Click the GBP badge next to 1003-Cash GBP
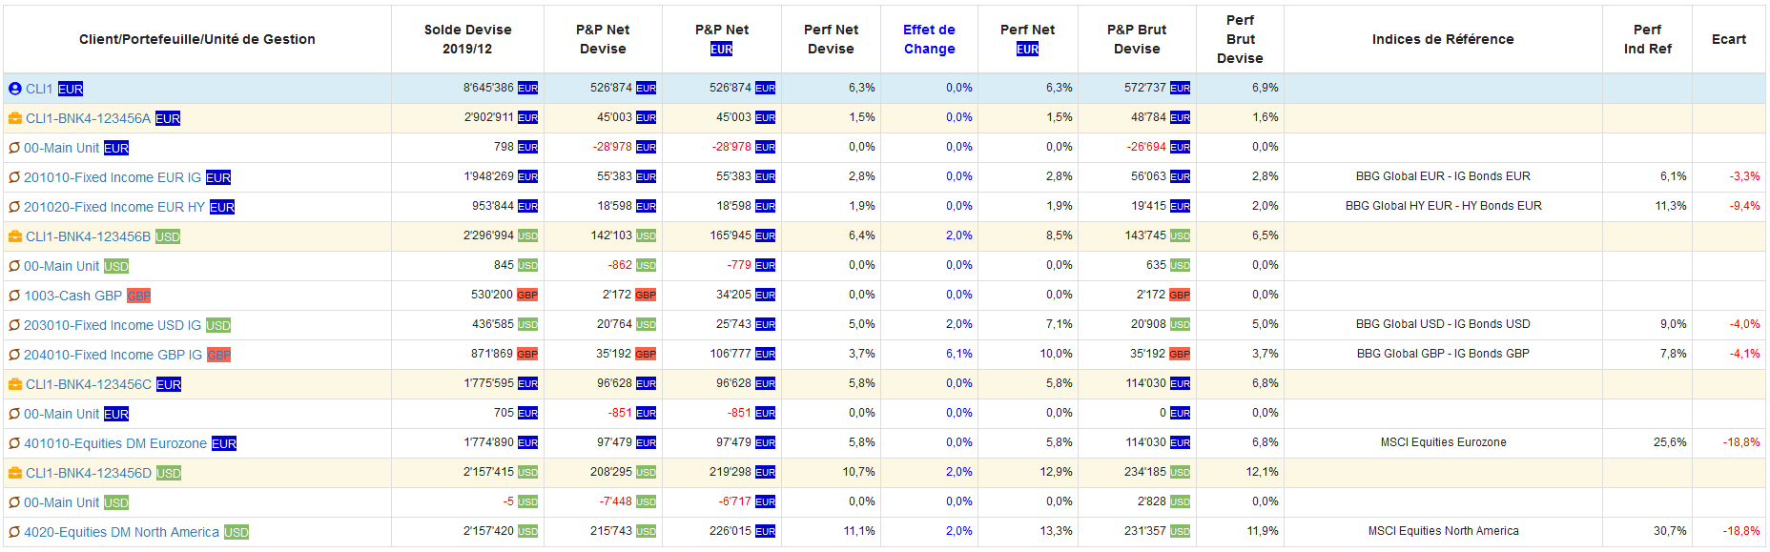The width and height of the screenshot is (1770, 552). tap(139, 296)
